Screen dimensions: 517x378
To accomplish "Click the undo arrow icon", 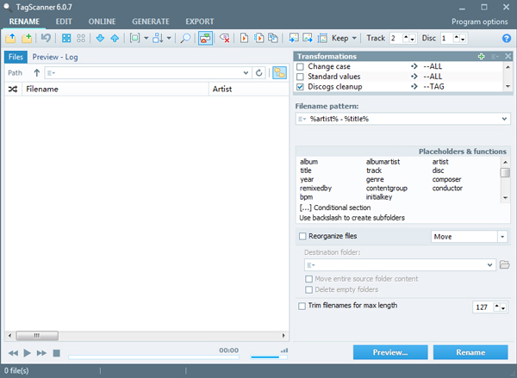I will 46,38.
